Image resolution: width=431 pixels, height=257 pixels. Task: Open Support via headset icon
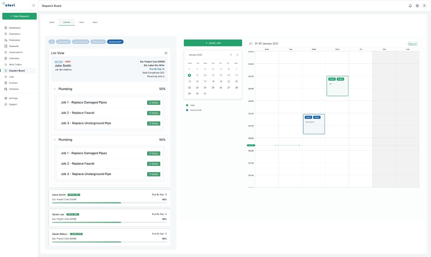point(6,104)
